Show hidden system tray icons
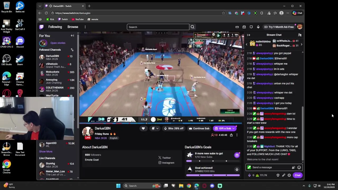 [x=304, y=186]
